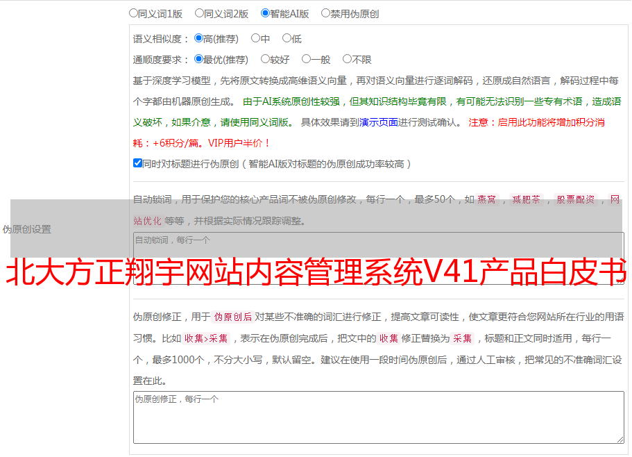Select the 同义词2版 radio option
The image size is (632, 457).
(x=199, y=13)
